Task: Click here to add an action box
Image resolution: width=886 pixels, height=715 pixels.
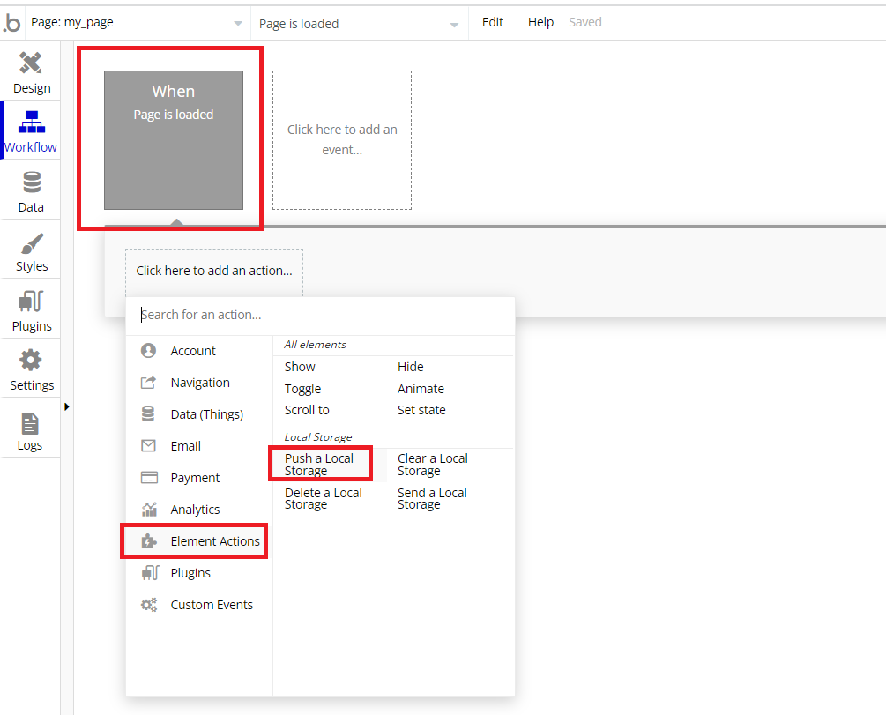Action: (214, 271)
